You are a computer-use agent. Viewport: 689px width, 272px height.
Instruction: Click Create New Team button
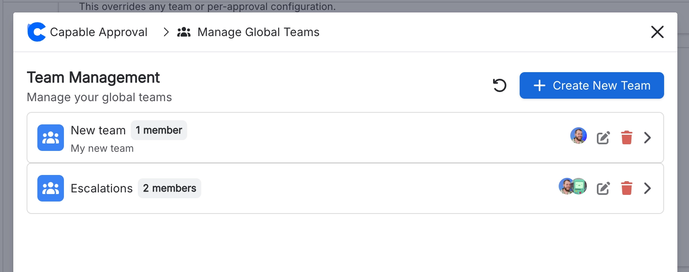591,85
